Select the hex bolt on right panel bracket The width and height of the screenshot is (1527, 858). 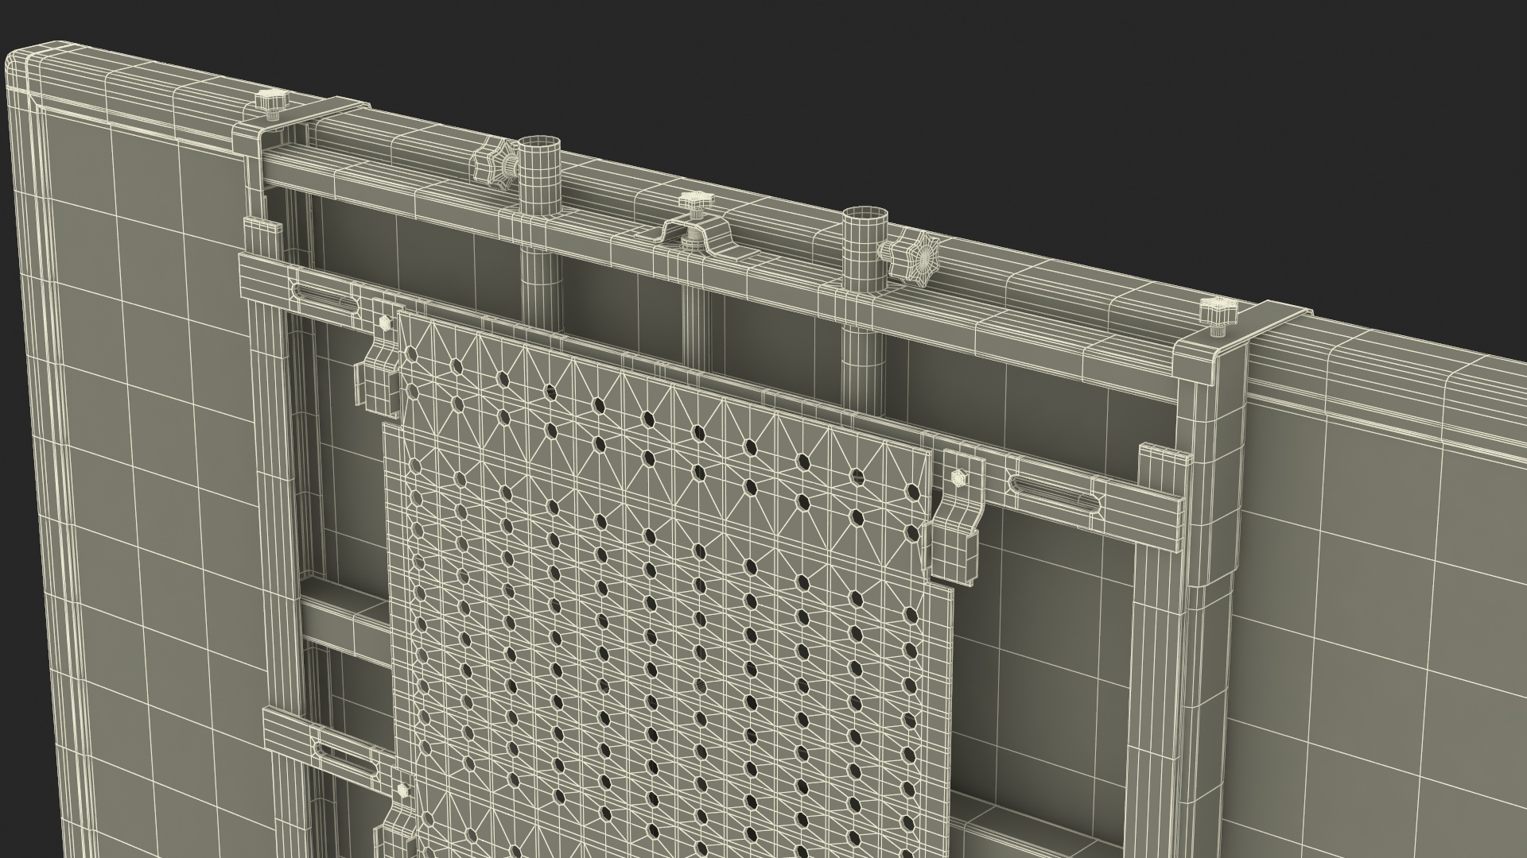pos(958,477)
